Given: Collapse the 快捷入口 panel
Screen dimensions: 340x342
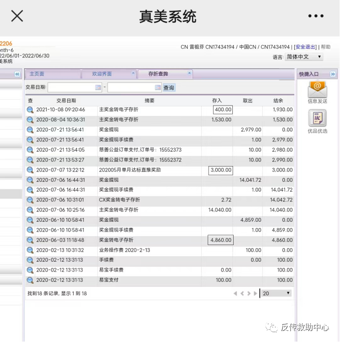Looking at the screenshot, I should (333, 74).
